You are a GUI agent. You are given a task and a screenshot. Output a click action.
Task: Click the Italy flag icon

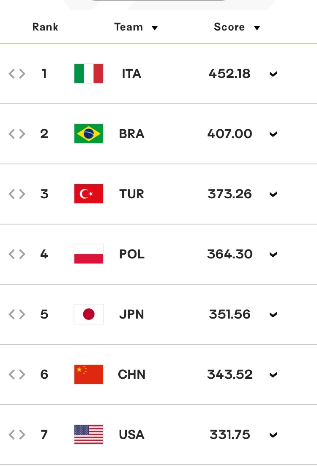89,74
